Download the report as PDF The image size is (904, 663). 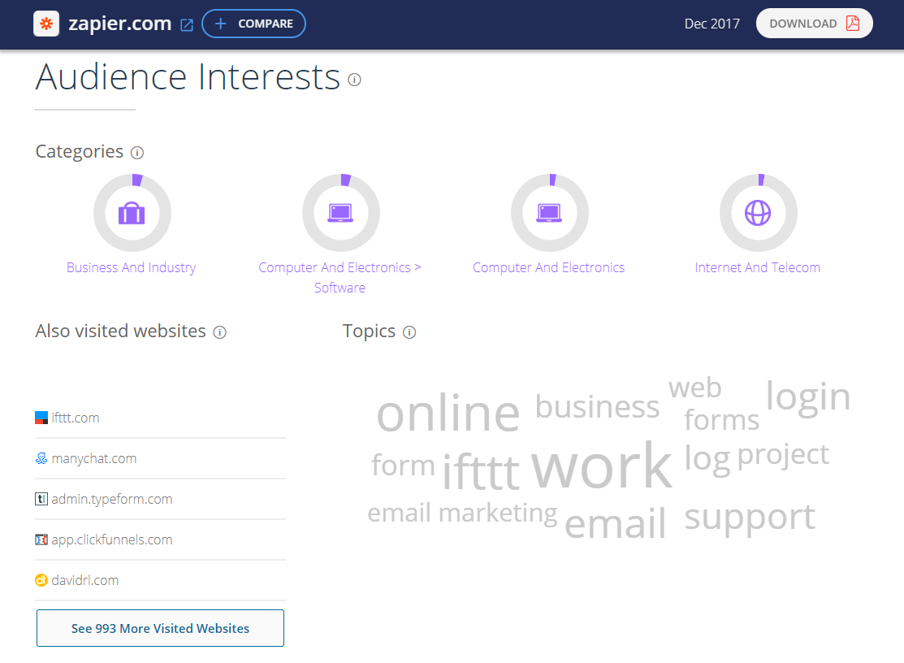pyautogui.click(x=814, y=24)
